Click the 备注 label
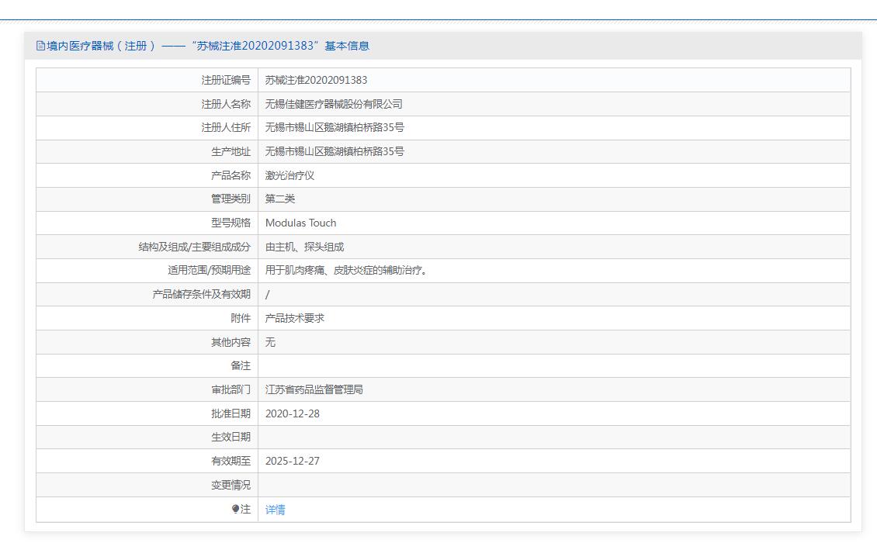The height and width of the screenshot is (550, 877). pyautogui.click(x=241, y=365)
